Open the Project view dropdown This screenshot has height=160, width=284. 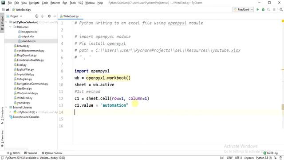(14, 16)
